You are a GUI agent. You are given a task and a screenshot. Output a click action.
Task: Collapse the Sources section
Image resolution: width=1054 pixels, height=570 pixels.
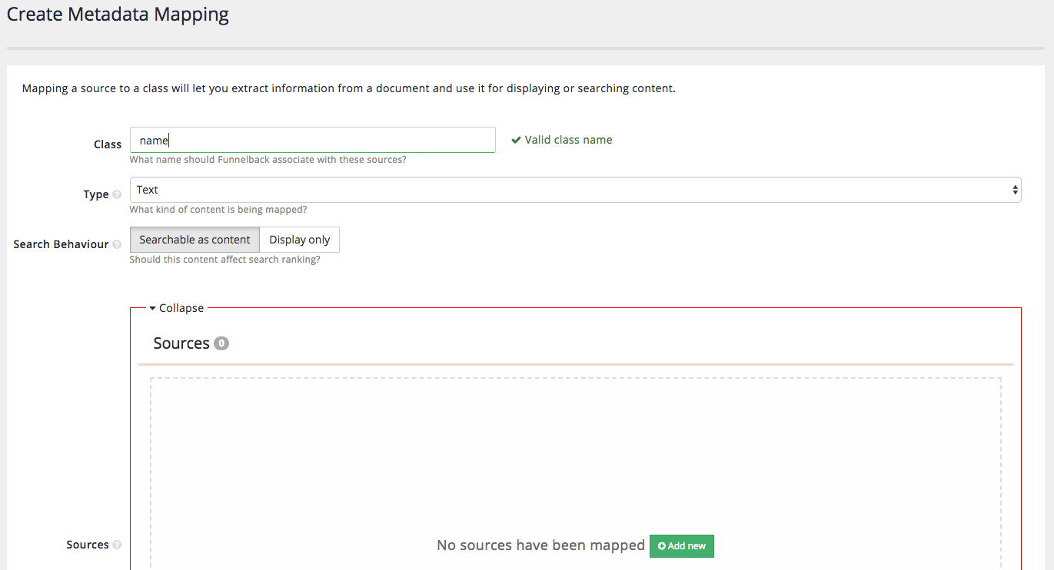tap(176, 308)
